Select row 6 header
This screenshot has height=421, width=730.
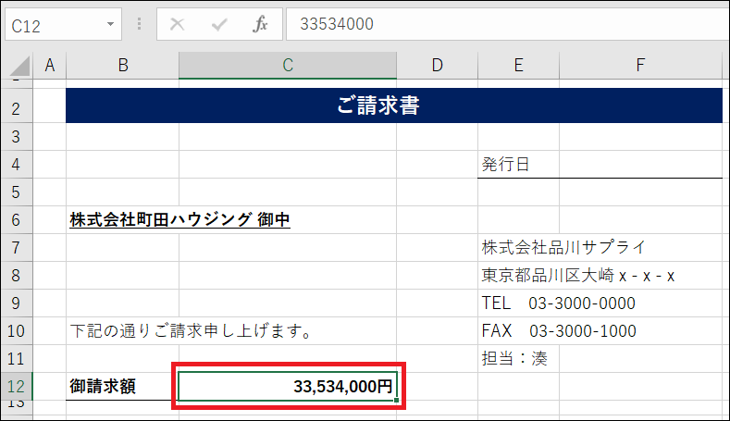(17, 220)
